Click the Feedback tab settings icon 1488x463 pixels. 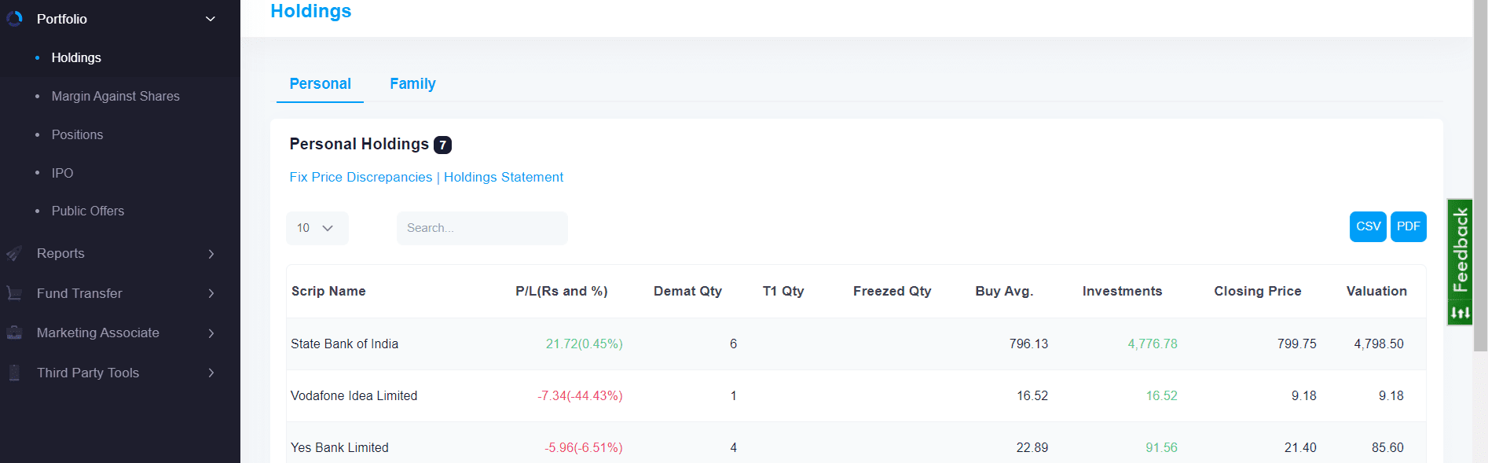(1461, 313)
